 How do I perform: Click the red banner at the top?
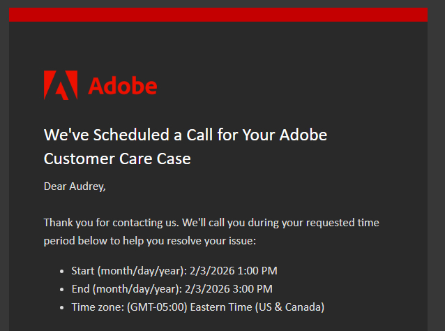point(218,15)
